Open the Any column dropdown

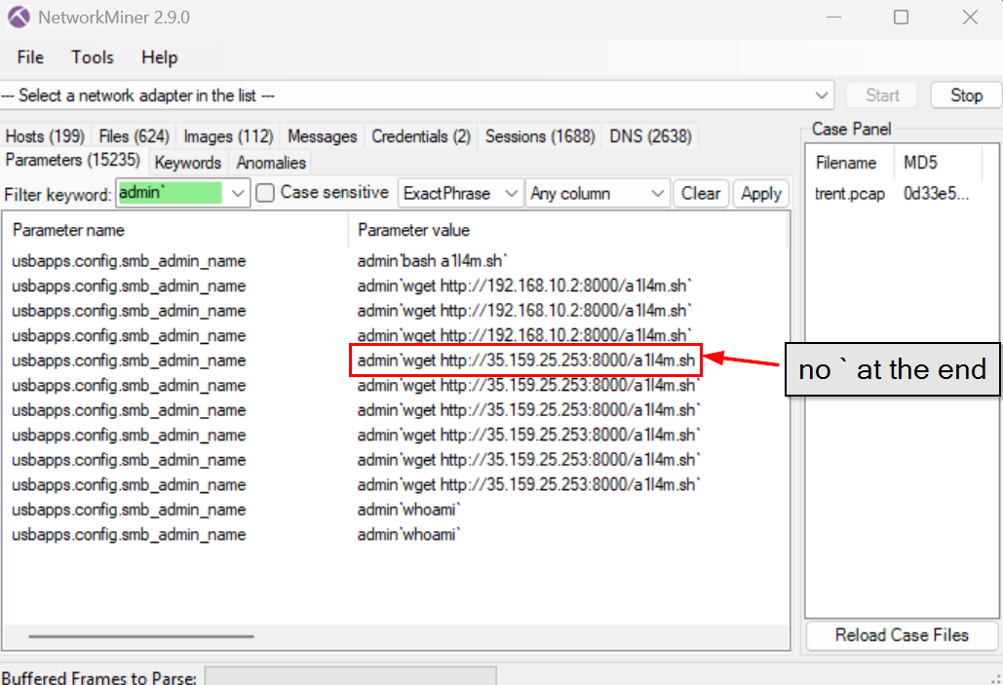[x=597, y=193]
